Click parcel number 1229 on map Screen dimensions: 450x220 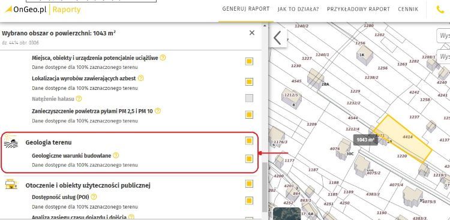coord(355,91)
